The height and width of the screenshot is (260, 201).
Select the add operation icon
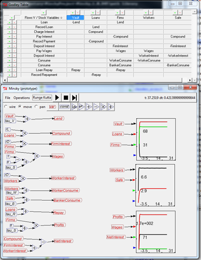tap(89, 107)
